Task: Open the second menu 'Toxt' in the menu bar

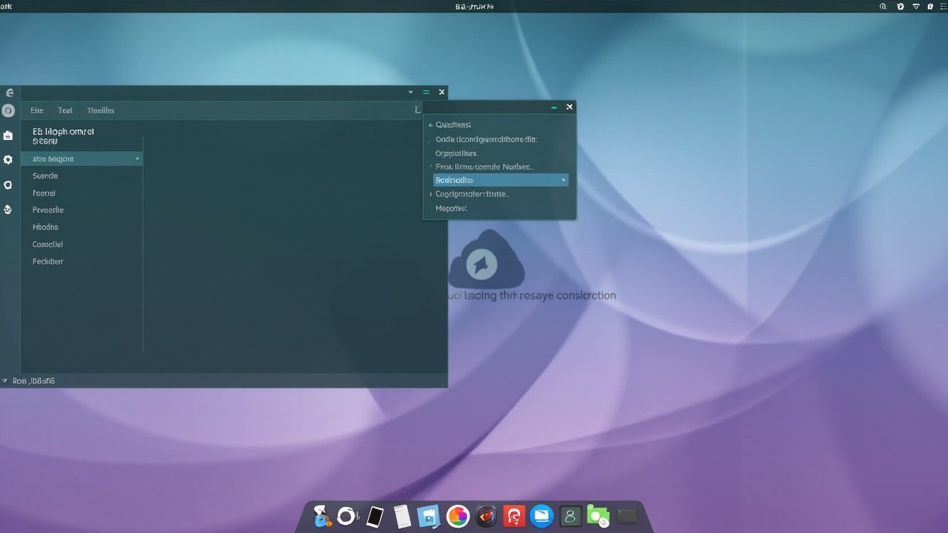Action: (x=65, y=110)
